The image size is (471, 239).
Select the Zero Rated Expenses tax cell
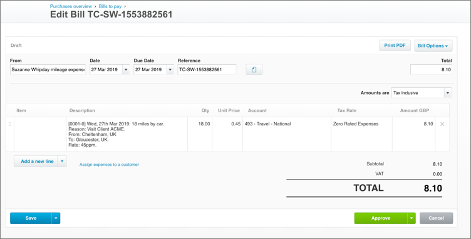click(361, 134)
